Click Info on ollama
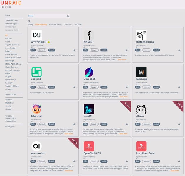Viewport: 185px width, 176px height. coord(138,124)
